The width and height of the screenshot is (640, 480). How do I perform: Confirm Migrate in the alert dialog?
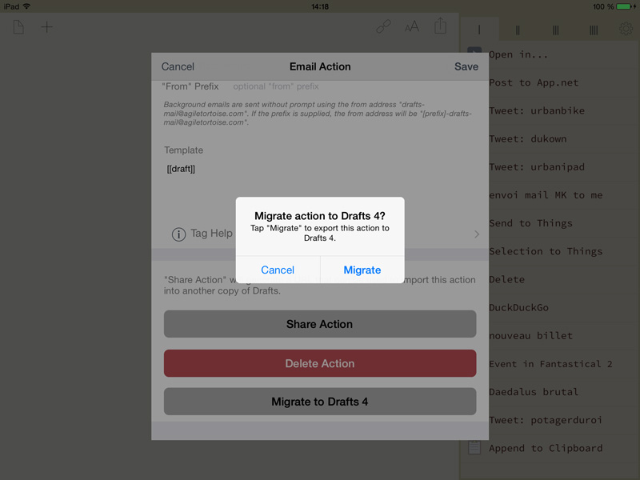pos(362,270)
